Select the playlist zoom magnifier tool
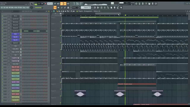Screen dimensions: 190x107 tap(72, 11)
